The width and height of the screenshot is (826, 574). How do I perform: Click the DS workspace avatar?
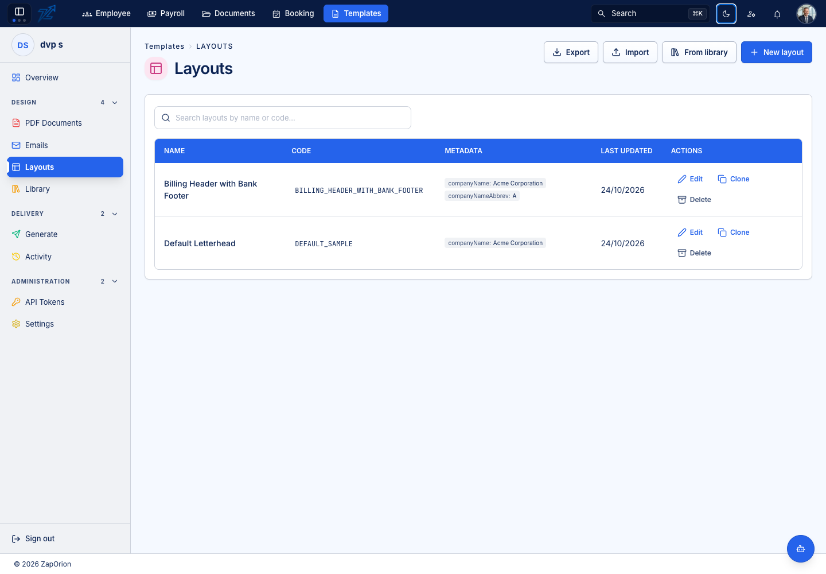click(x=23, y=45)
